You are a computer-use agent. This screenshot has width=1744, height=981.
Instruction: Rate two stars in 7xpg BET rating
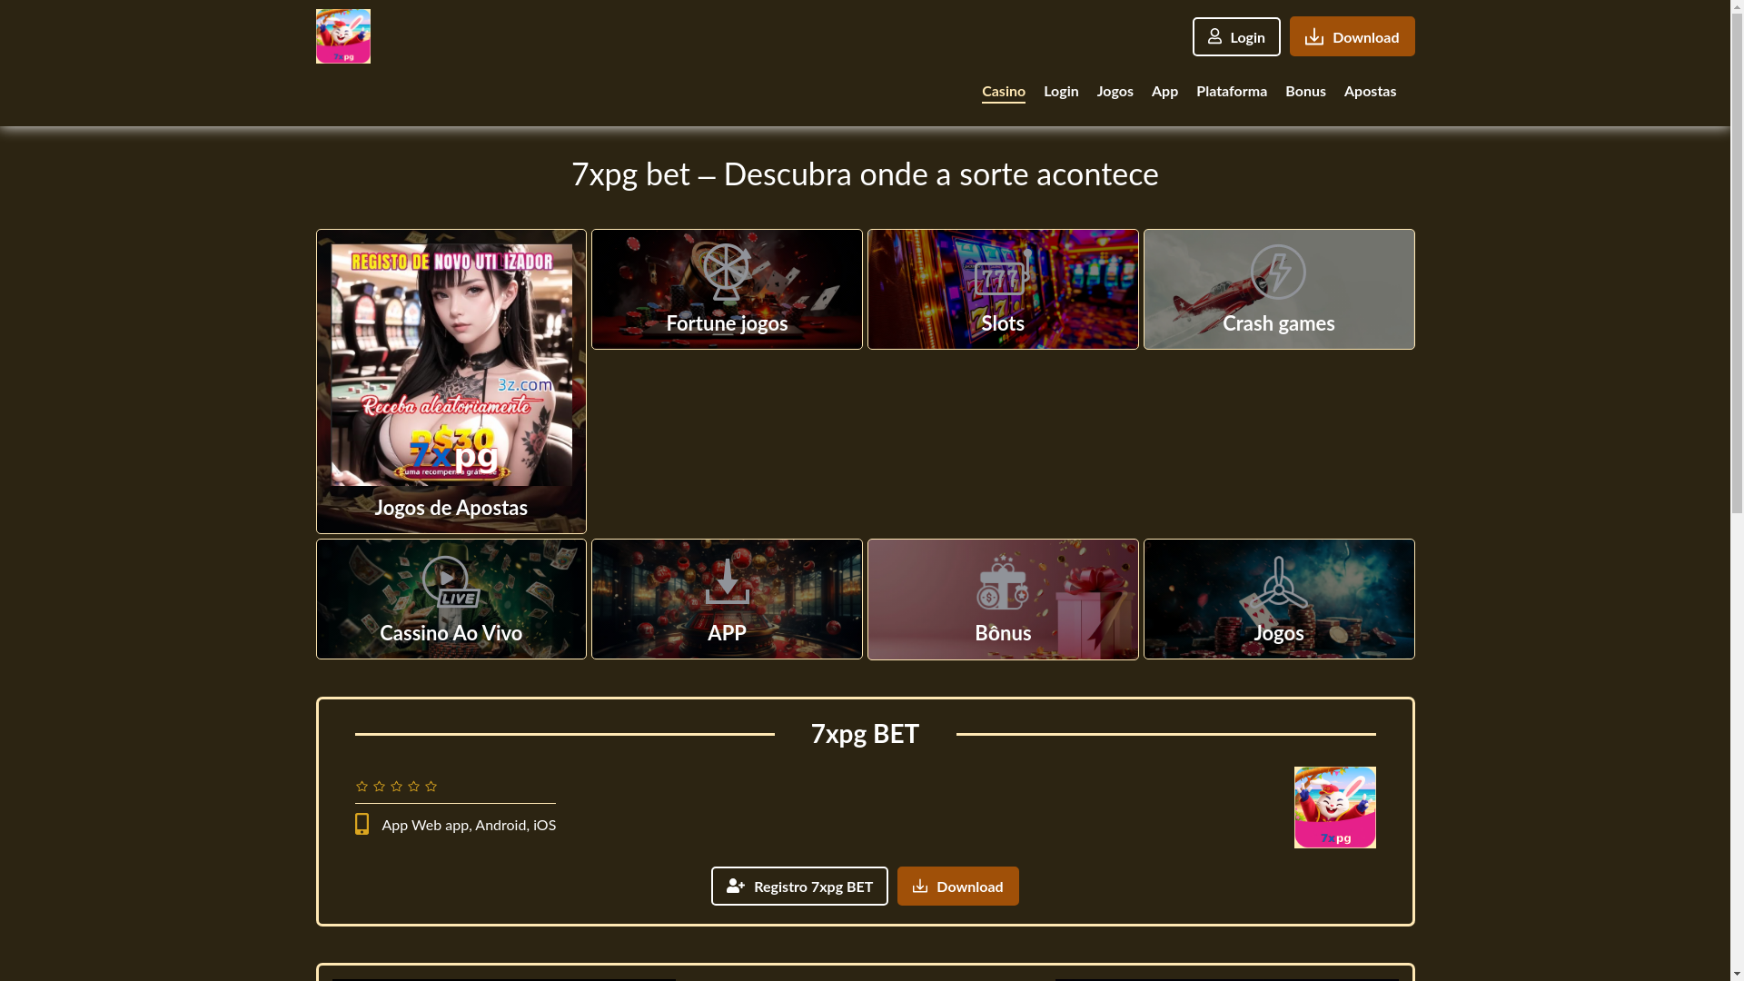[380, 787]
